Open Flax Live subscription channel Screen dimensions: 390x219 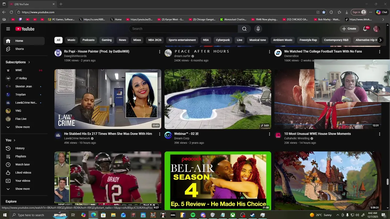(x=24, y=119)
